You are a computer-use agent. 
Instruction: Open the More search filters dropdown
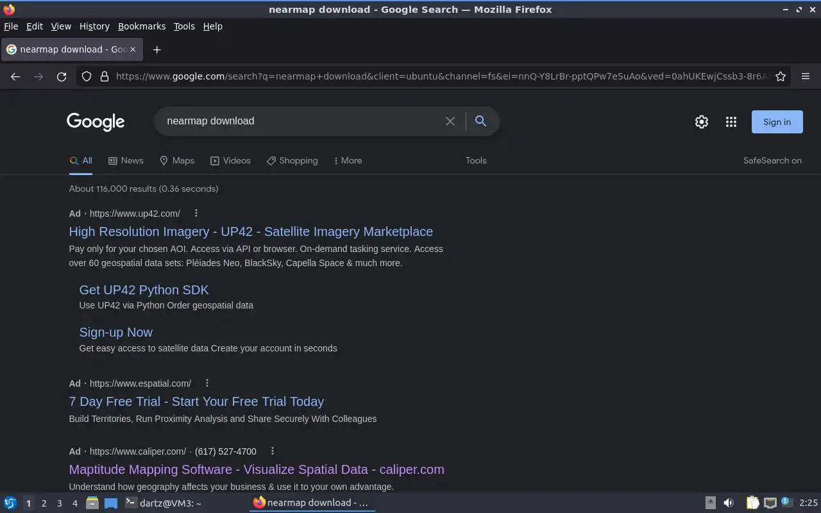(348, 160)
